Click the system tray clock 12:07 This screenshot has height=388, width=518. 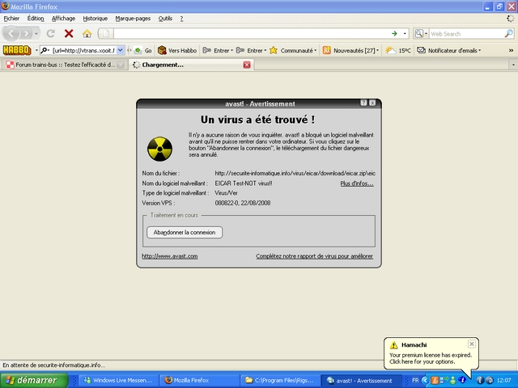click(503, 381)
